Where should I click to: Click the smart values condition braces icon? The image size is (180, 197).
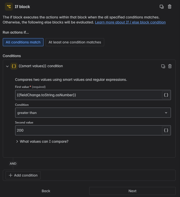pyautogui.click(x=14, y=66)
